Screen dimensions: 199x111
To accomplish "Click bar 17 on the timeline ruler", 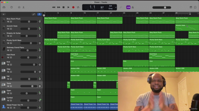I will tap(98, 13).
